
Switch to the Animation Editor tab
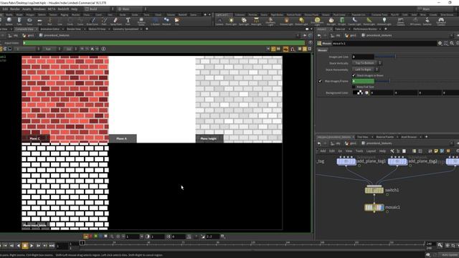pyautogui.click(x=49, y=29)
